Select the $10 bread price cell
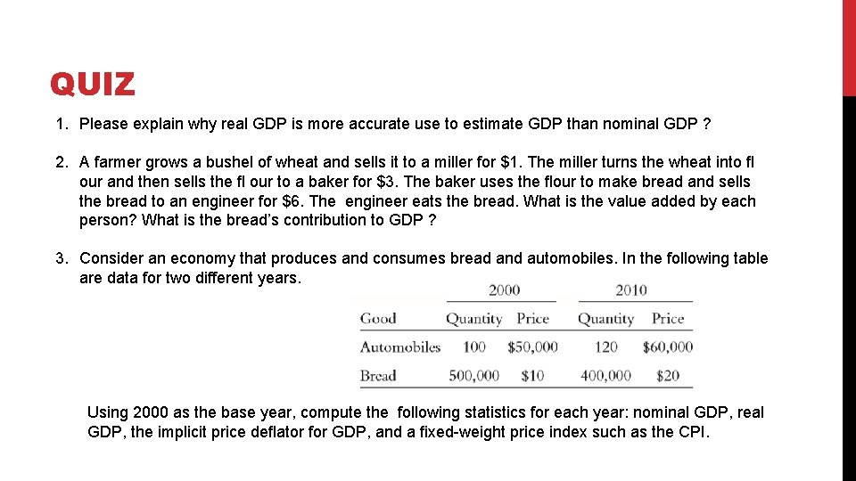The height and width of the screenshot is (481, 856). [x=532, y=376]
